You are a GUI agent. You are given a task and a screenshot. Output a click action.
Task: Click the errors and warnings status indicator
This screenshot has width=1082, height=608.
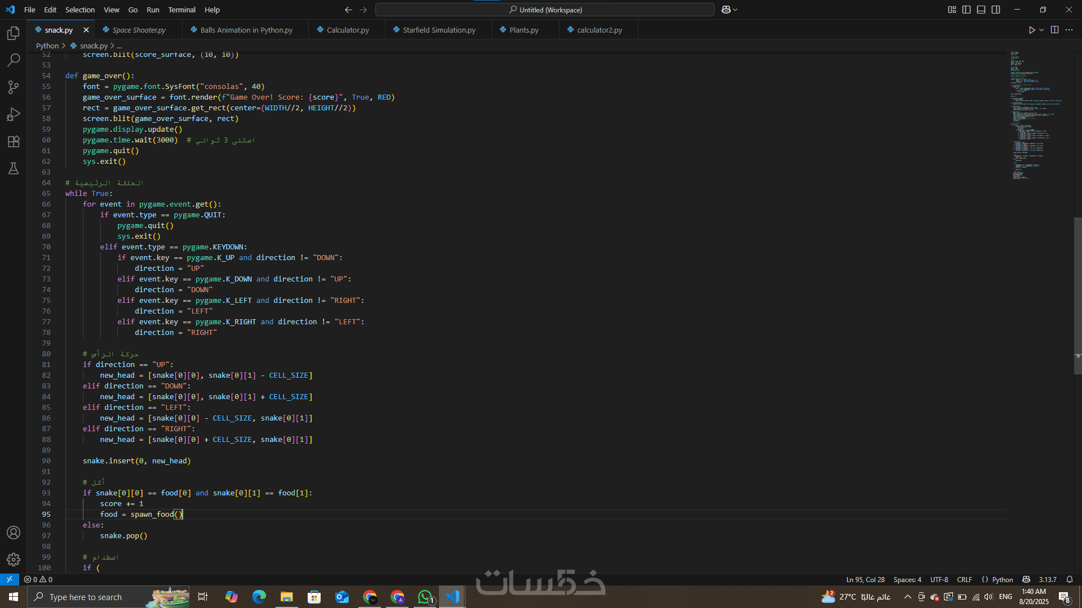click(38, 579)
